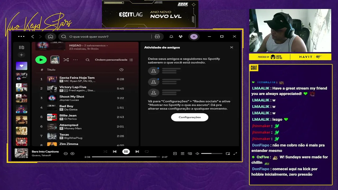Viewport: 338px width, 190px height.
Task: Click album art of 'Billie Jean' row
Action: click(52, 117)
